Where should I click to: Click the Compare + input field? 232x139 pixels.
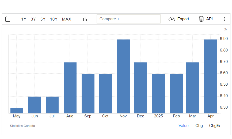(x=128, y=19)
